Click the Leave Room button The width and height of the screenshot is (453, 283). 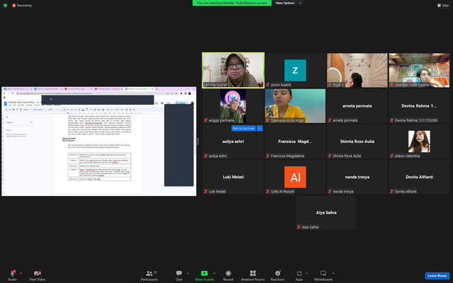pos(437,275)
